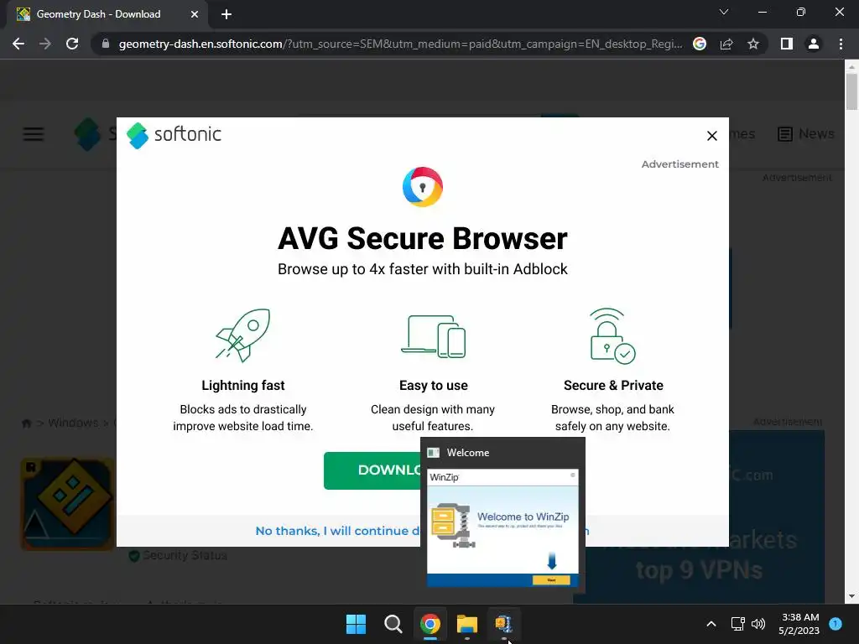
Task: Click No thanks, I will continue link
Action: coord(337,531)
